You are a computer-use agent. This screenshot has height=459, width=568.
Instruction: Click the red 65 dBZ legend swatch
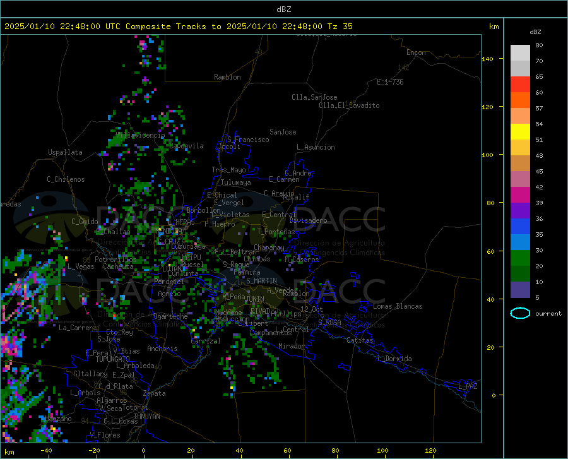520,85
